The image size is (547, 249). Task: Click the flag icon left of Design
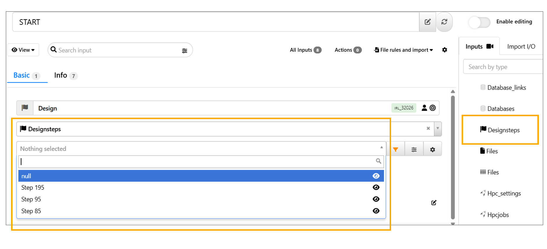click(25, 108)
